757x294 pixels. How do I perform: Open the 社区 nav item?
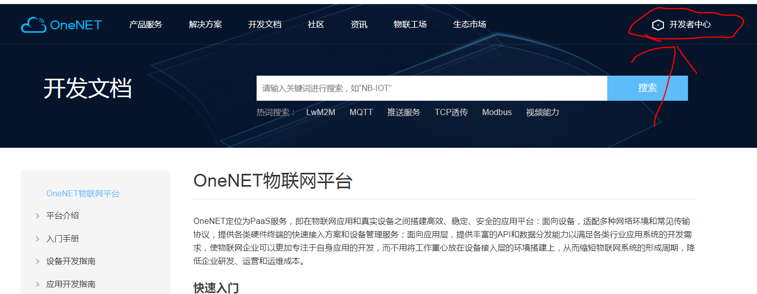(316, 25)
